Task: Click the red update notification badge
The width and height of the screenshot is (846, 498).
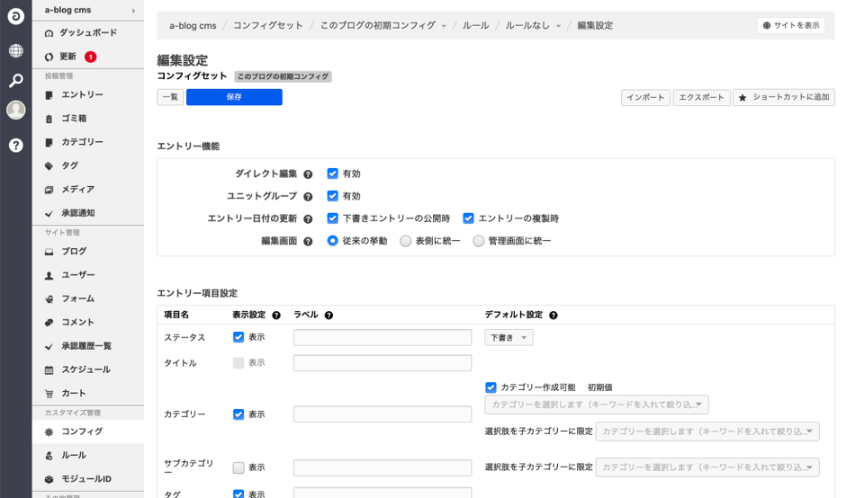Action: 91,57
